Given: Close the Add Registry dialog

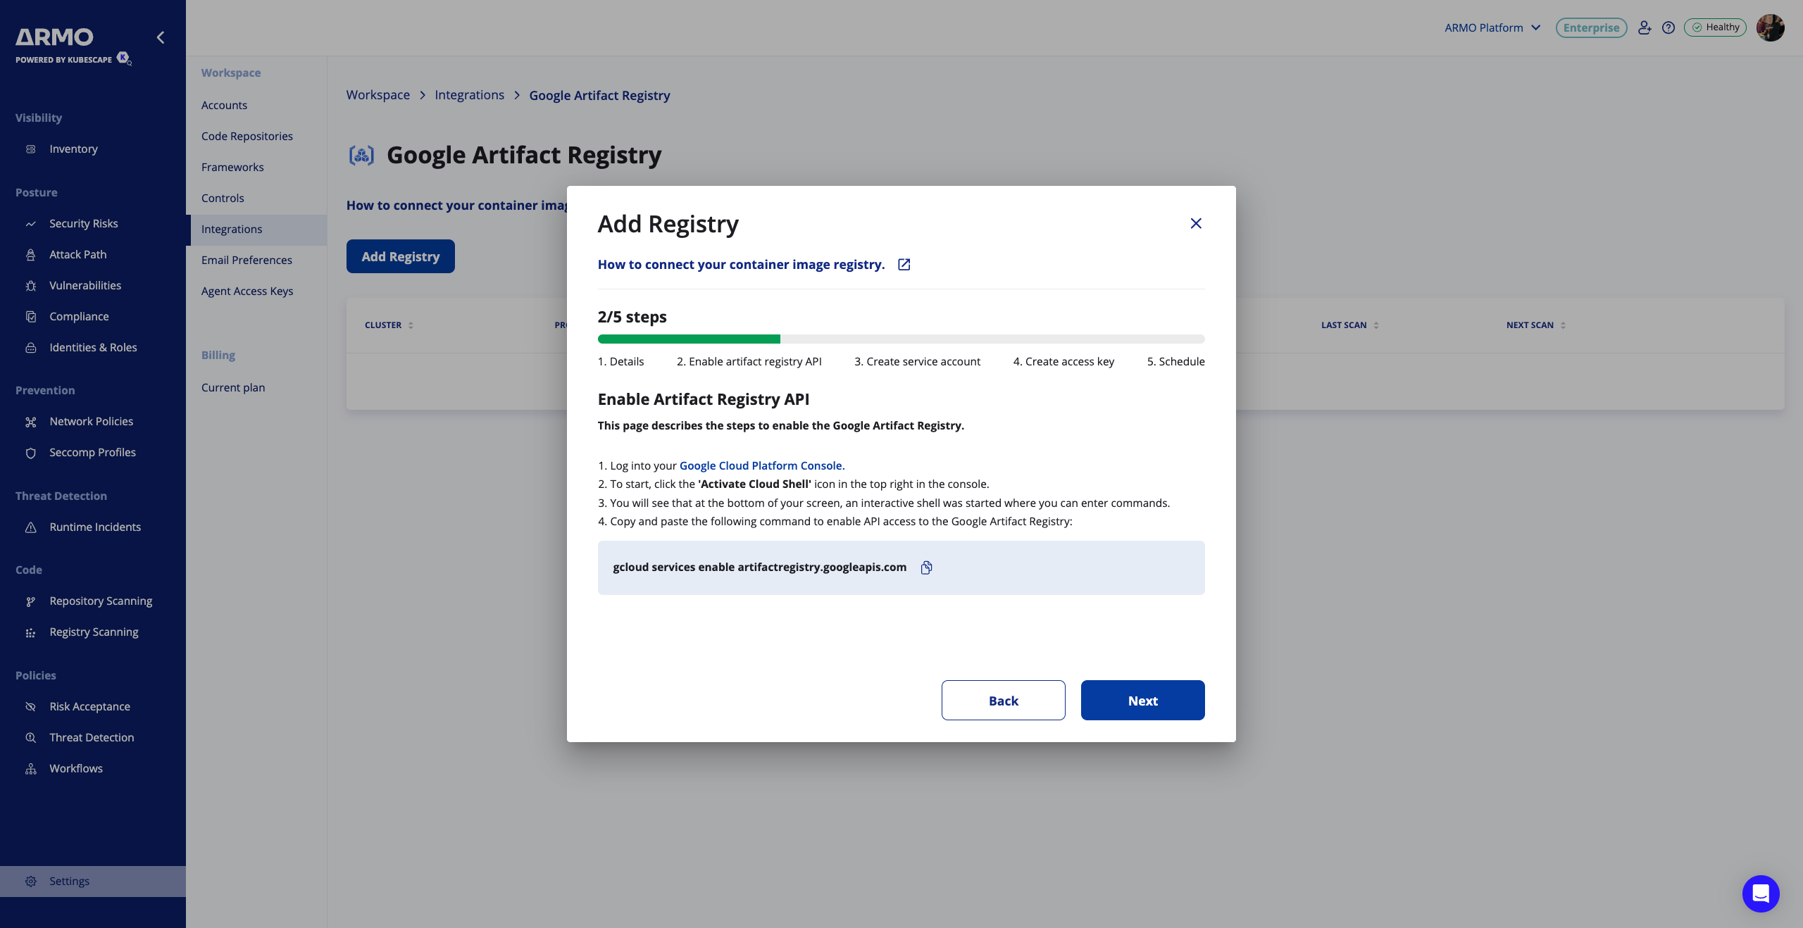Looking at the screenshot, I should pyautogui.click(x=1195, y=223).
